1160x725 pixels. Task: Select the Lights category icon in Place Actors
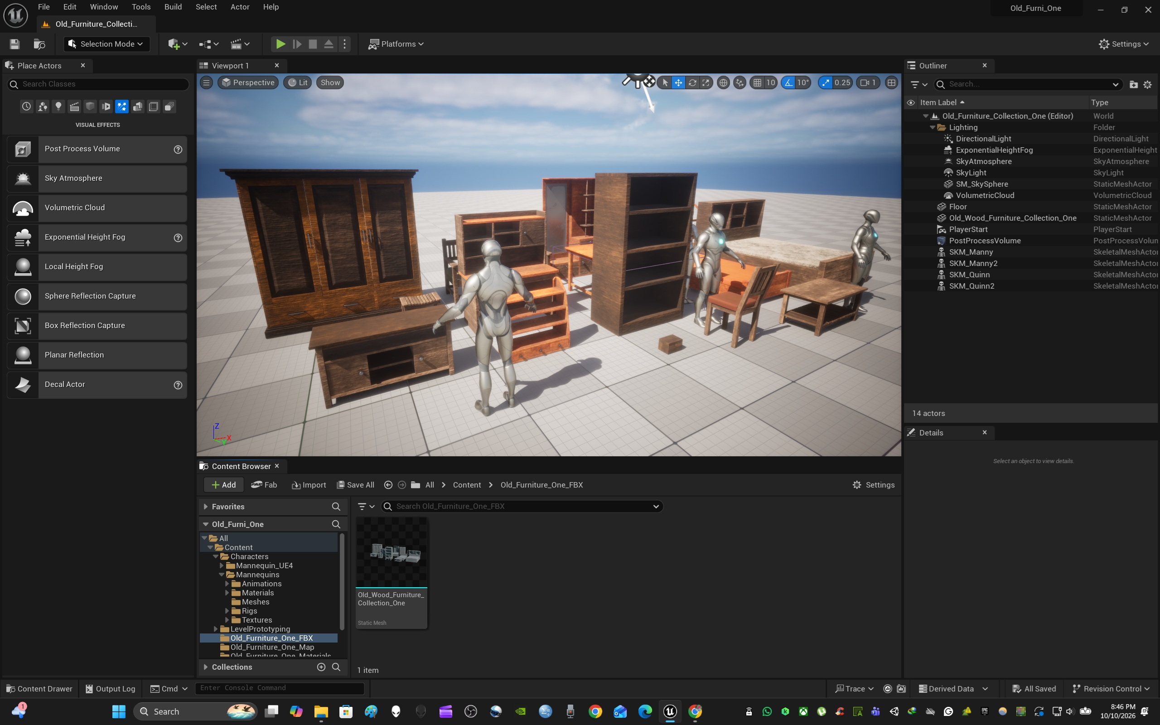[x=58, y=106]
